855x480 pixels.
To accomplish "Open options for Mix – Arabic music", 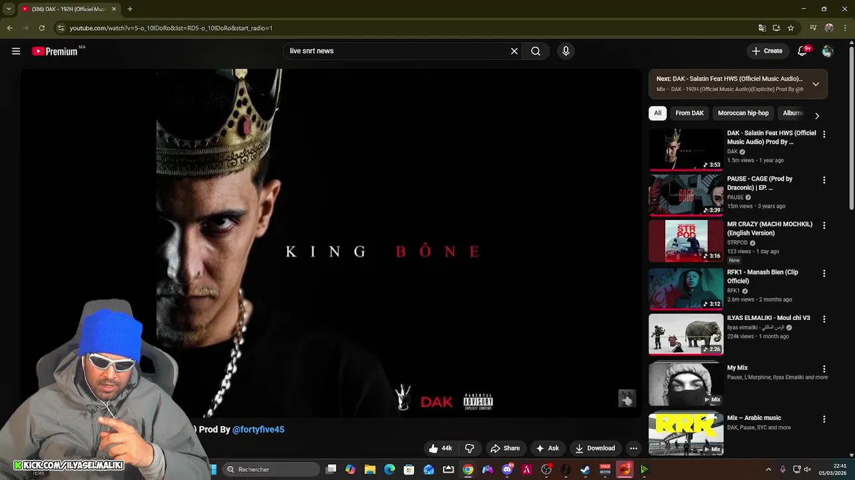I will coord(824,419).
